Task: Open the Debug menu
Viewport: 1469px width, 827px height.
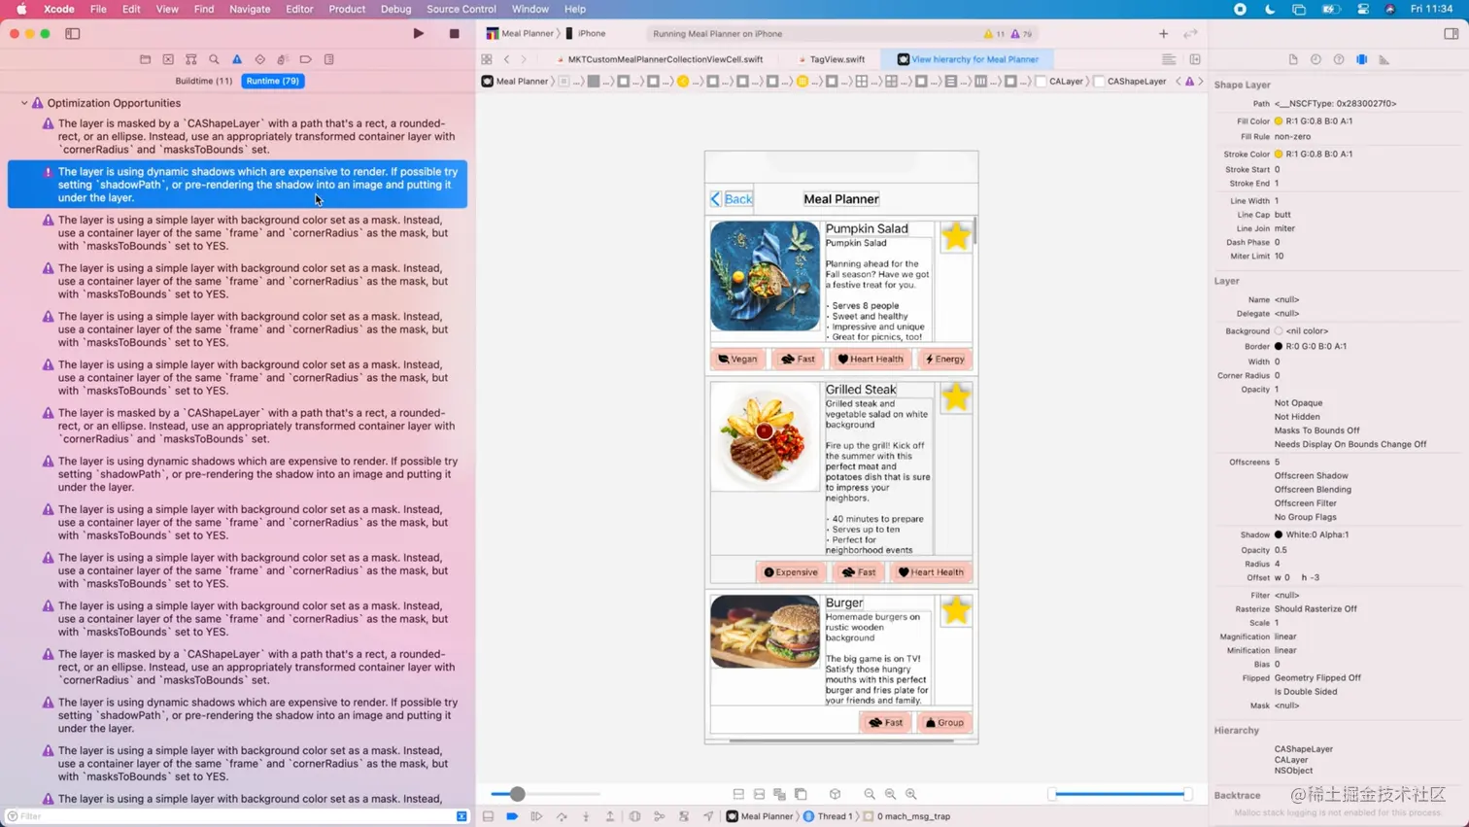Action: pos(395,9)
